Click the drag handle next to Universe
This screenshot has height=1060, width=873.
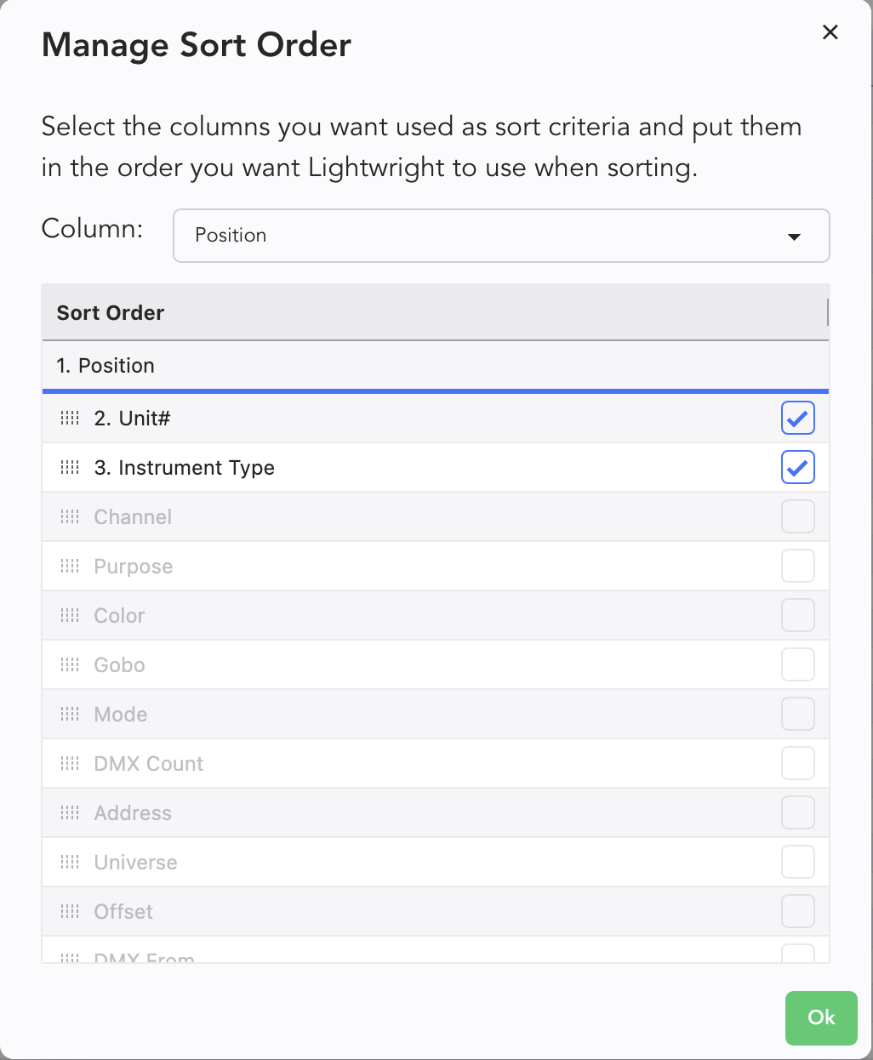[x=70, y=862]
